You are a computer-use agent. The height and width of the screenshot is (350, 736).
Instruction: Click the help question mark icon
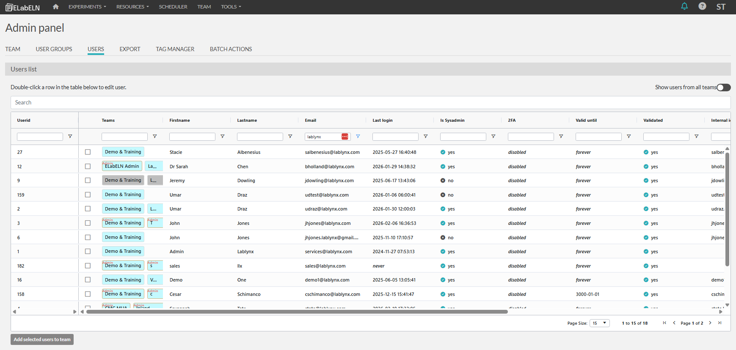702,6
